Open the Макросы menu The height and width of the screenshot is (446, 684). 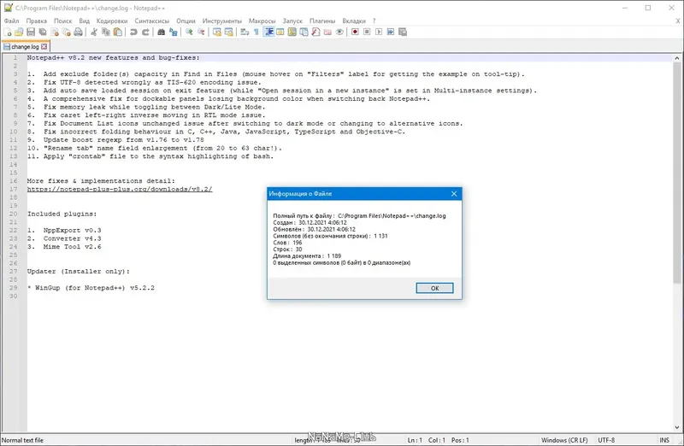tap(262, 21)
